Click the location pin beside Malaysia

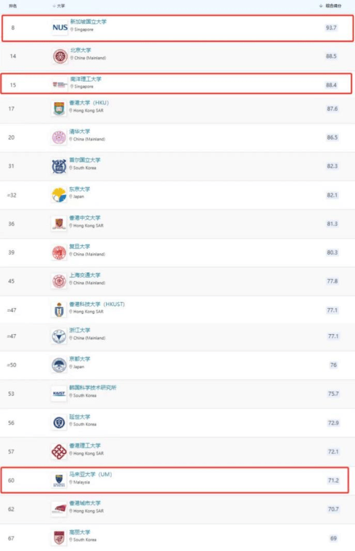71,482
